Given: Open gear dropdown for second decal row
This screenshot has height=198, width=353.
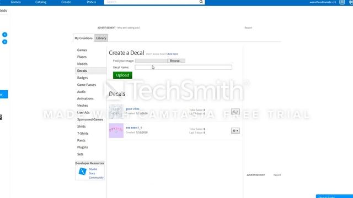Looking at the screenshot, I should (236, 131).
